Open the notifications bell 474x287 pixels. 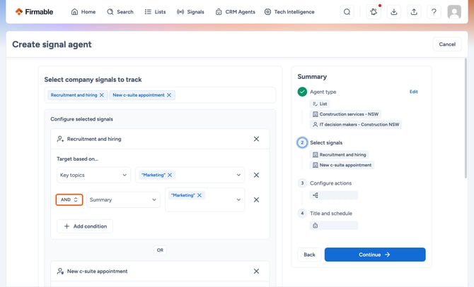coord(374,12)
